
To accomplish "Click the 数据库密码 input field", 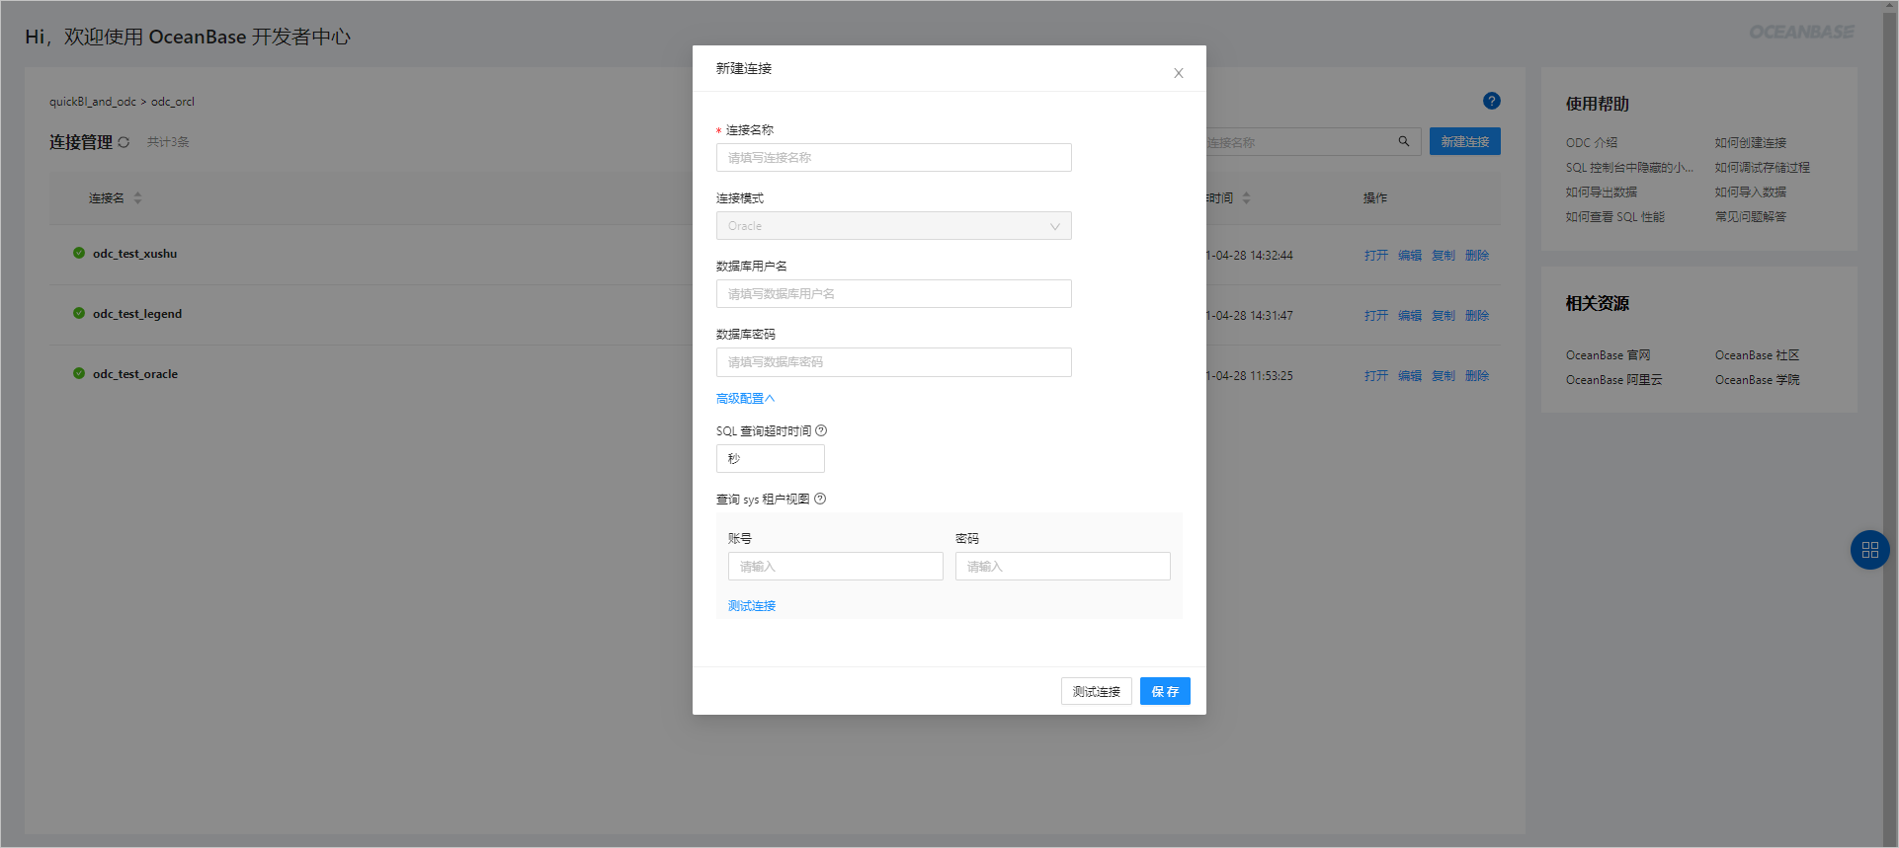I will [x=893, y=362].
